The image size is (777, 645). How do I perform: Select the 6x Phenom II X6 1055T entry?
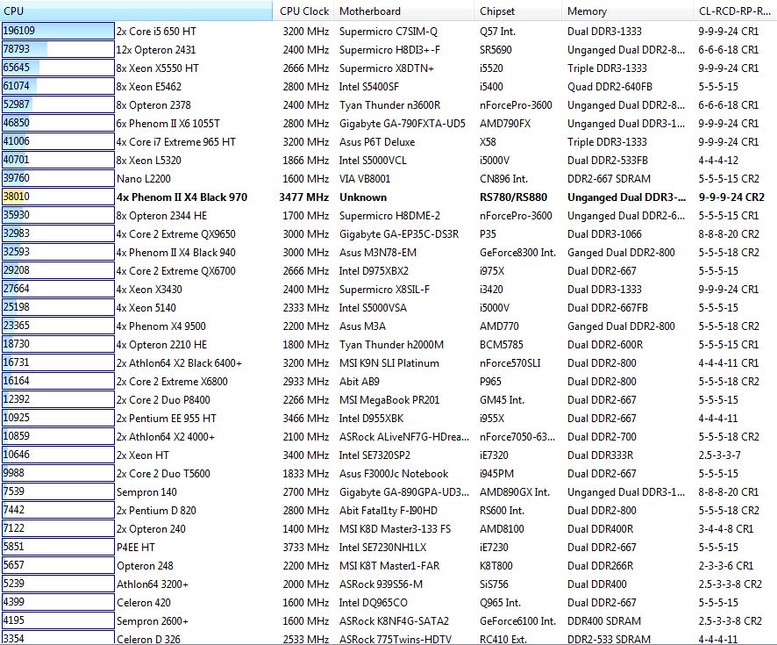(x=168, y=124)
